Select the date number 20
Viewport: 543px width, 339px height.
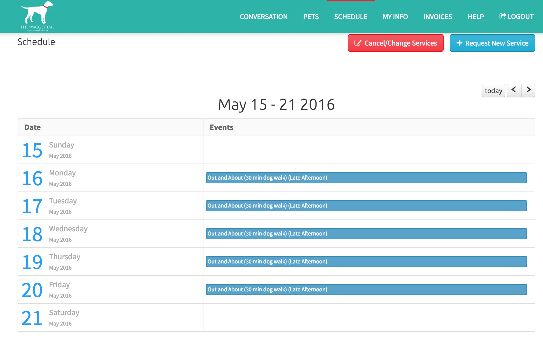[32, 290]
